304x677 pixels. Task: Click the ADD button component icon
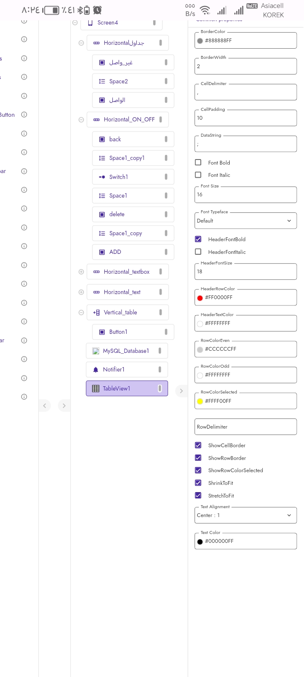102,252
